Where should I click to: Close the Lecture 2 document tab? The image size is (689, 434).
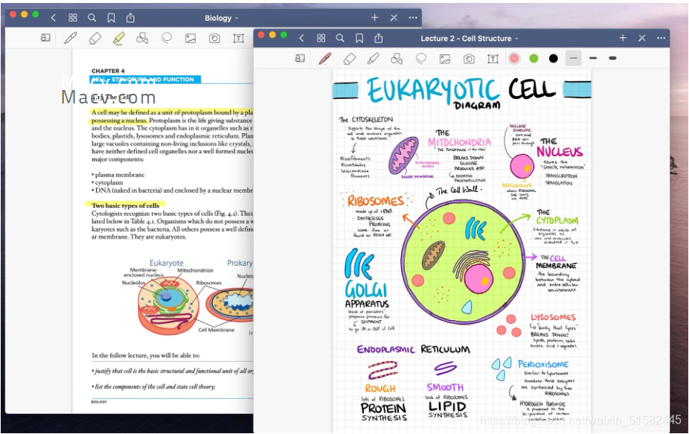click(x=642, y=38)
